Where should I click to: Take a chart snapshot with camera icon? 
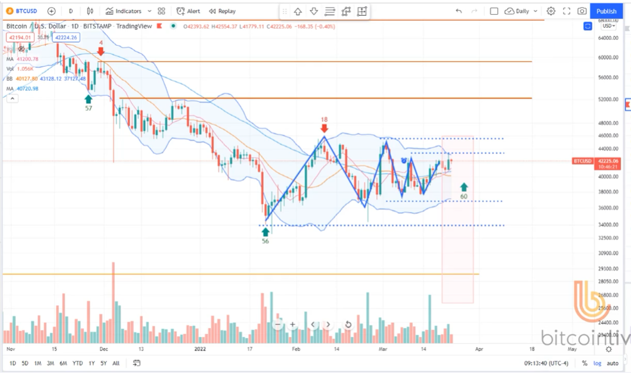[x=581, y=11]
